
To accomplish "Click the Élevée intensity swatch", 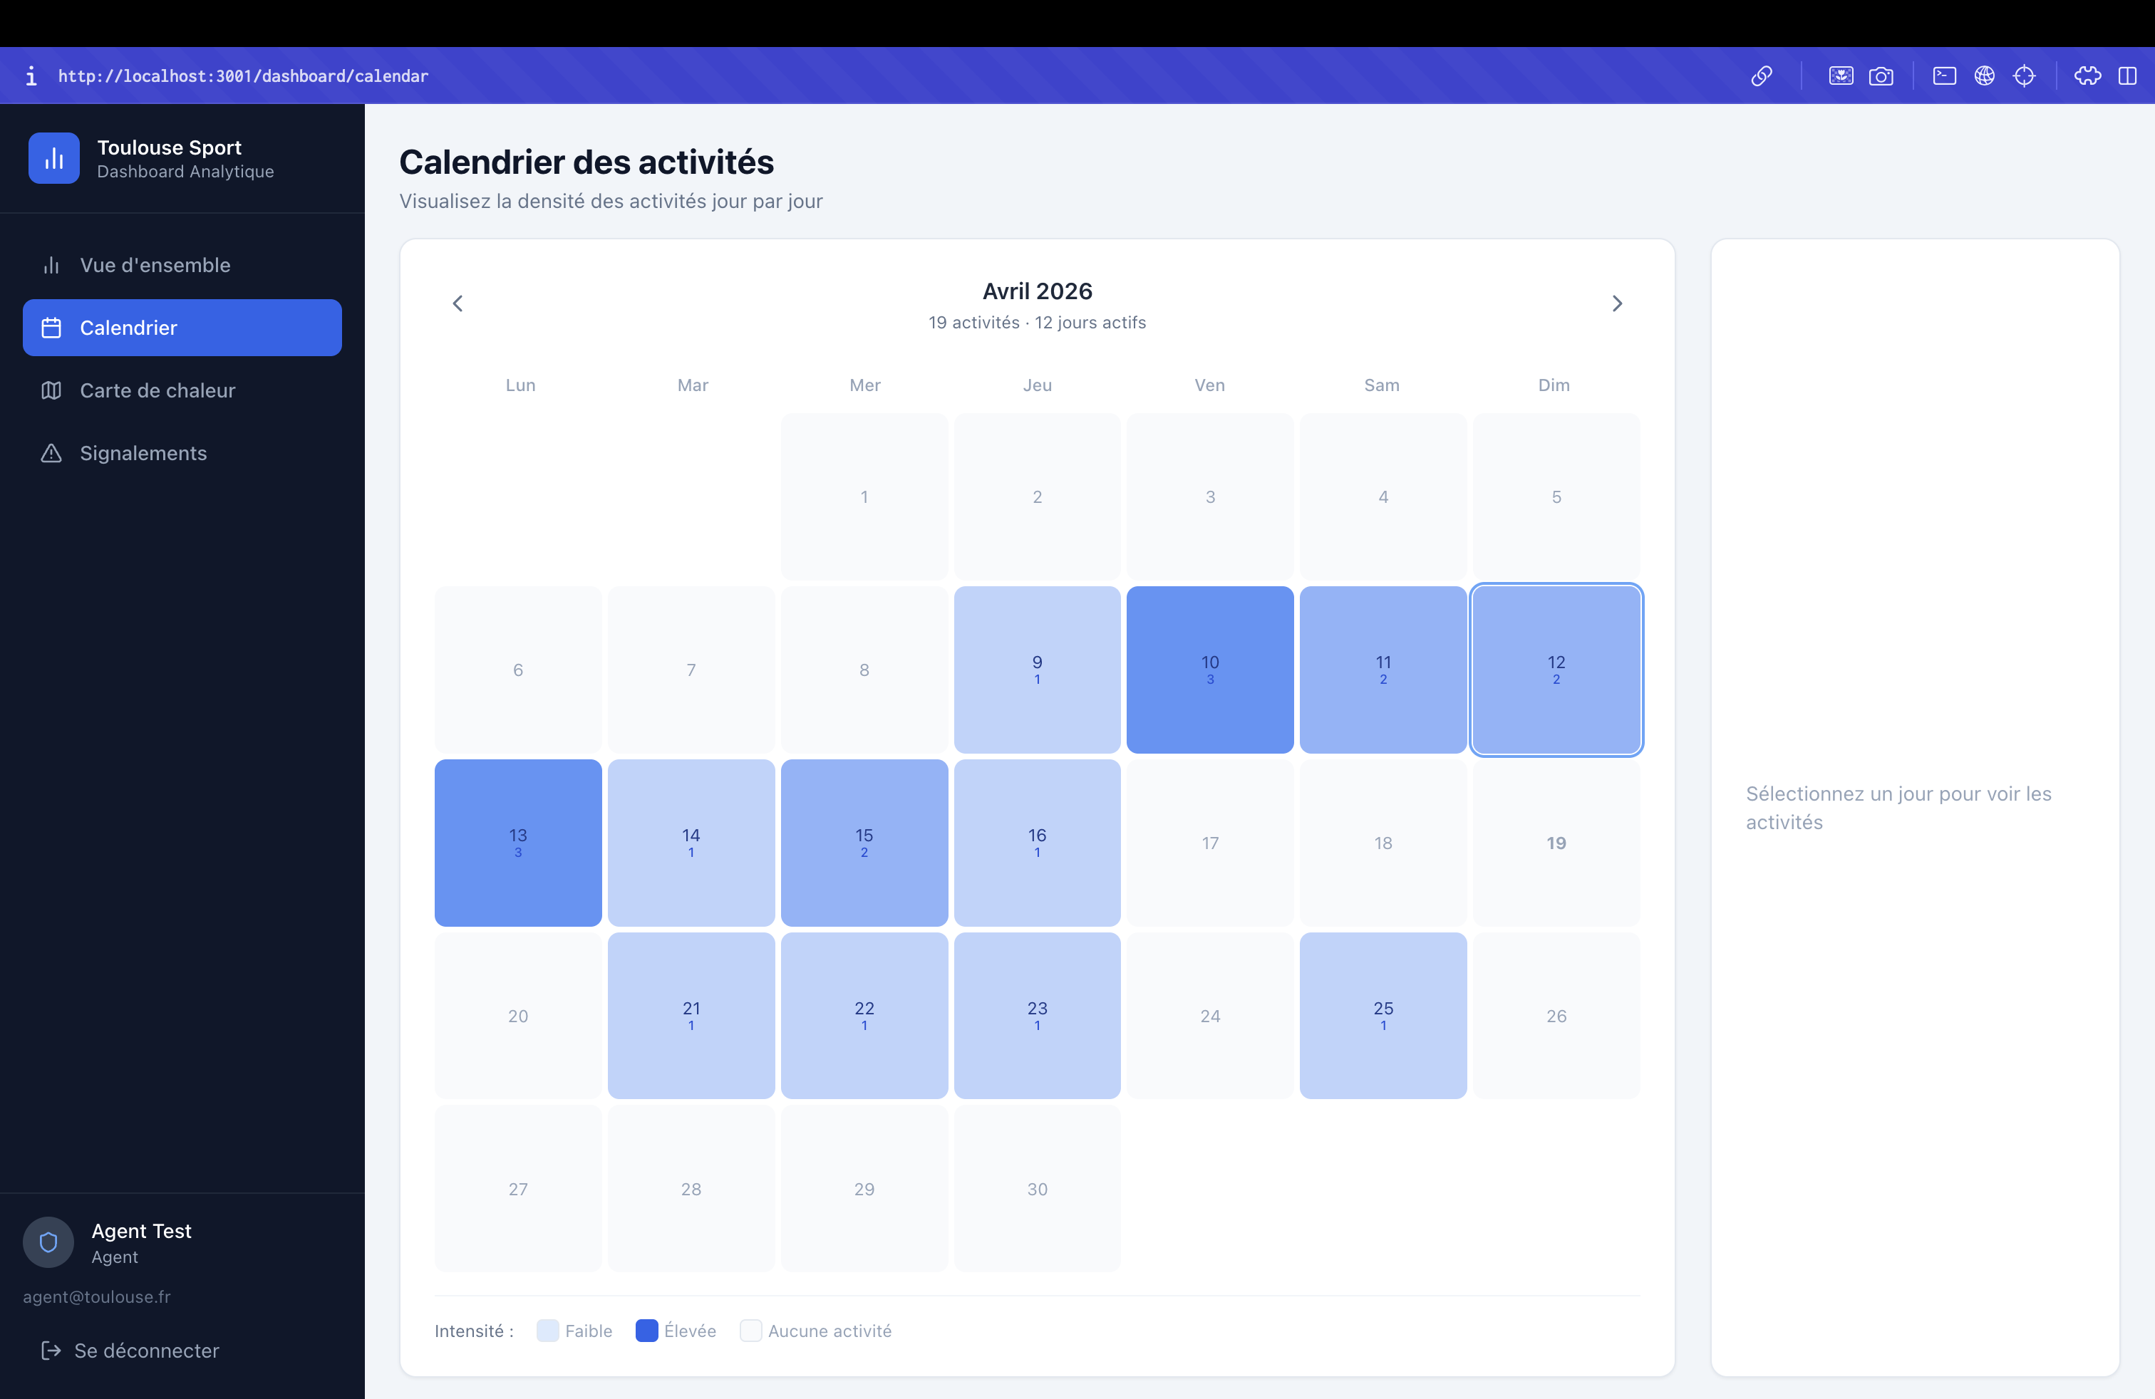I will pos(646,1330).
